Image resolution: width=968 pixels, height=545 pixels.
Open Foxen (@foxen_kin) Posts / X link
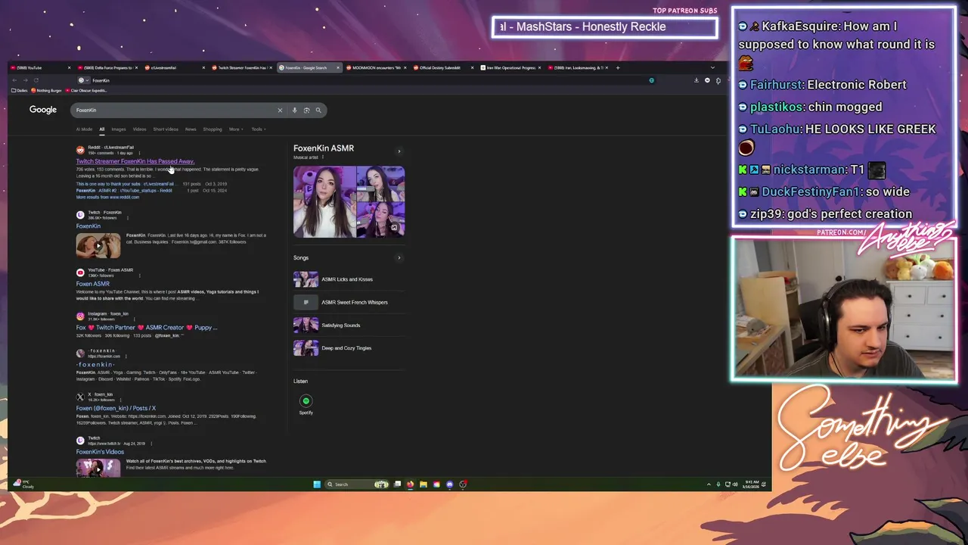116,409
